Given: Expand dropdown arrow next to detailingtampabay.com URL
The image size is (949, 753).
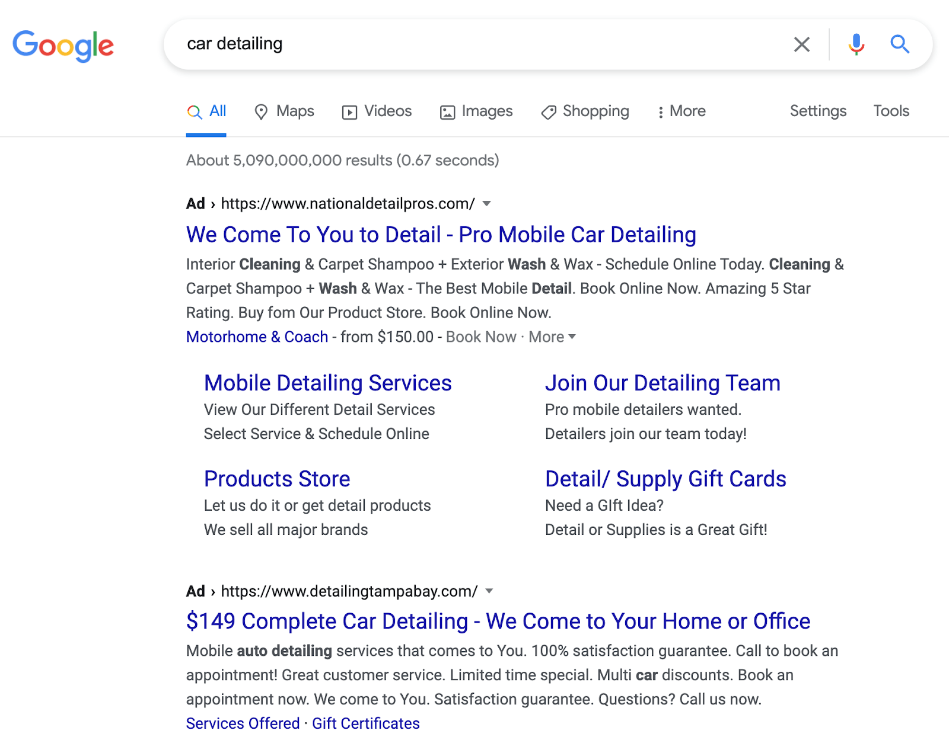Looking at the screenshot, I should pyautogui.click(x=489, y=591).
